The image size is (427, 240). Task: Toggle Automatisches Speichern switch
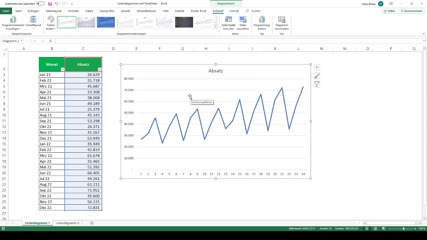(41, 4)
